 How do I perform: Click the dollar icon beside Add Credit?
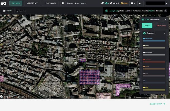(x=111, y=3)
